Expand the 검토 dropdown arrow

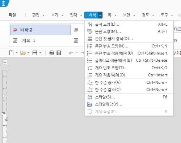[x=153, y=15]
